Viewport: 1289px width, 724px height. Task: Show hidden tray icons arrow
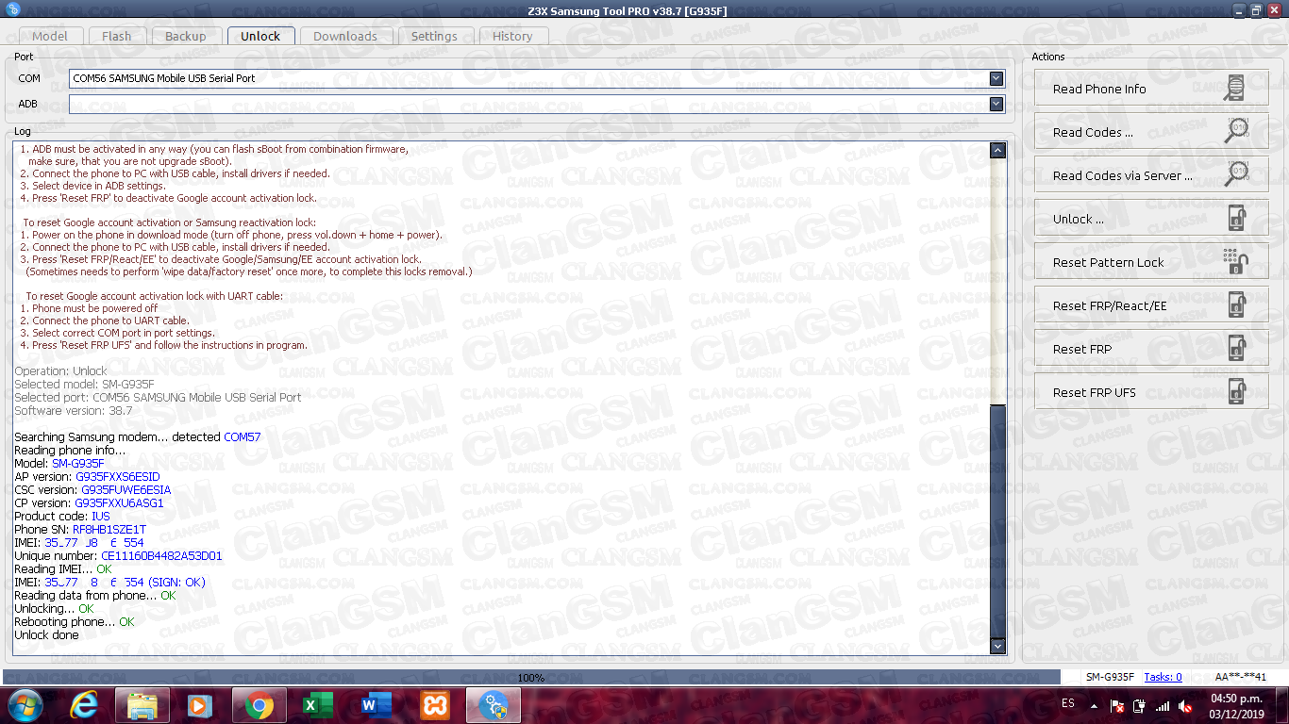1096,704
